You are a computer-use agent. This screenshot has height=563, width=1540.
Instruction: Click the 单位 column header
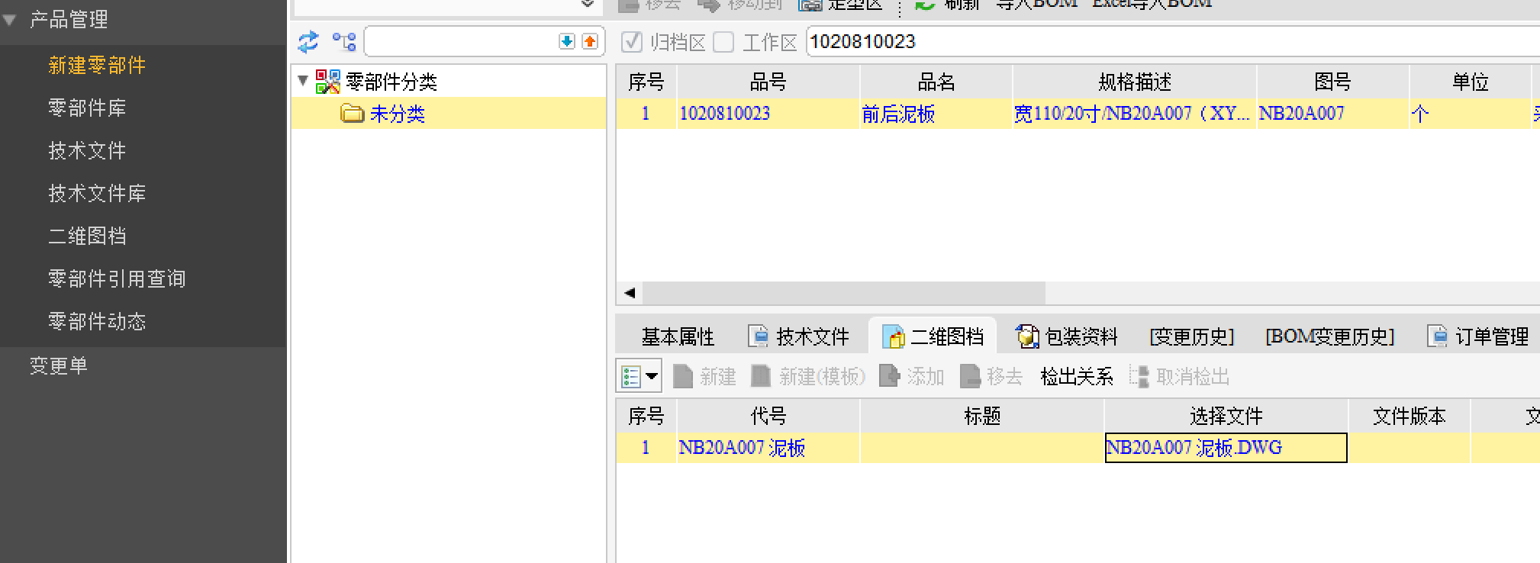pos(1471,82)
